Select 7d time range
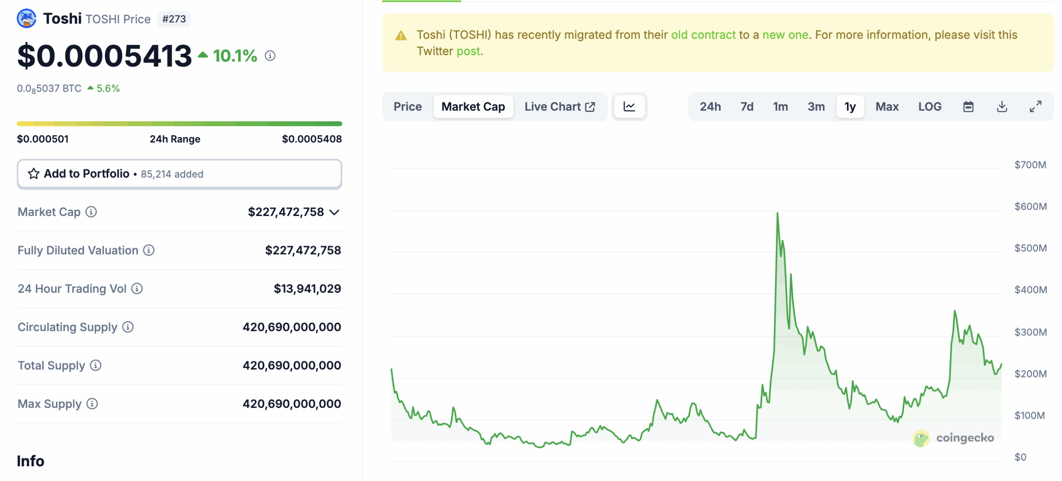The image size is (1062, 481). (747, 107)
